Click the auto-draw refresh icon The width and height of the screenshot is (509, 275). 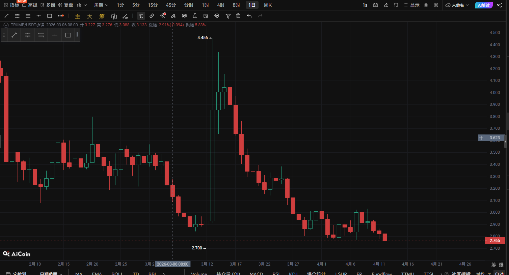tap(114, 16)
